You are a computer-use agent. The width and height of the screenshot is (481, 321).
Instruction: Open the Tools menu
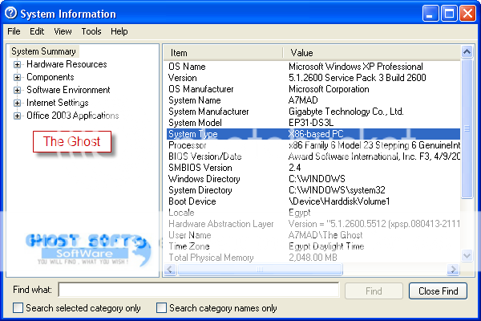coord(91,31)
